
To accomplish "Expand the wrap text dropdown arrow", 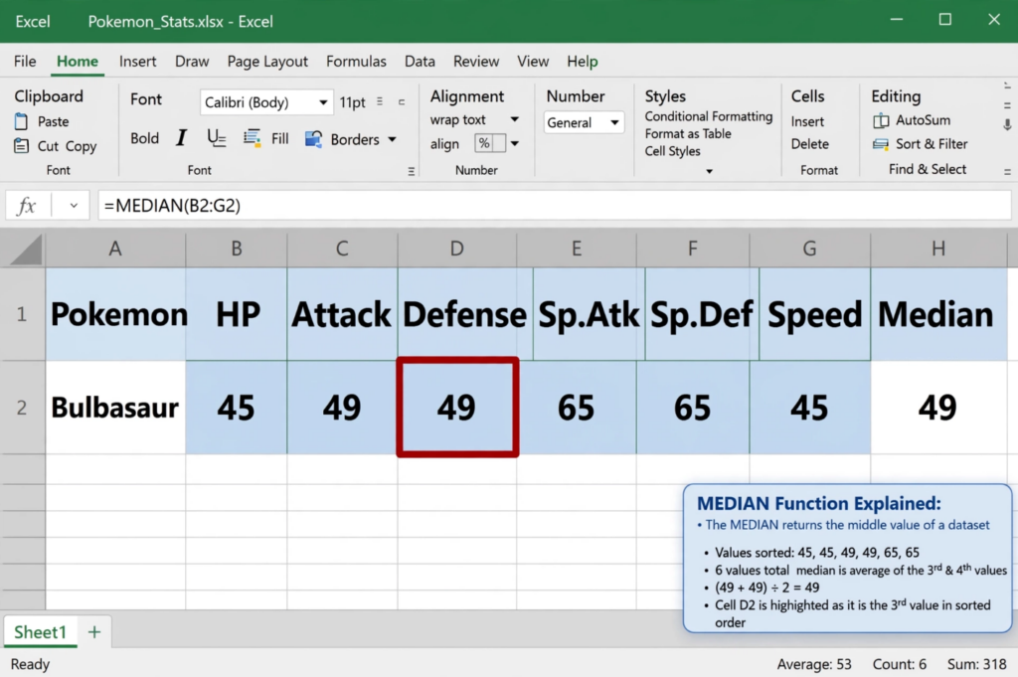I will pos(514,119).
